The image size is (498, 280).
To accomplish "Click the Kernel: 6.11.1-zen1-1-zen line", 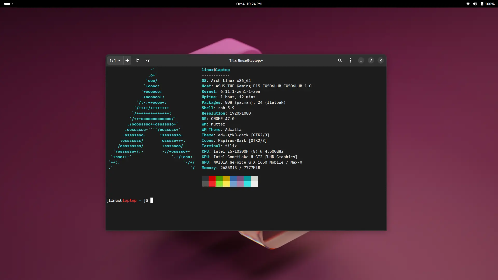I will 231,92.
